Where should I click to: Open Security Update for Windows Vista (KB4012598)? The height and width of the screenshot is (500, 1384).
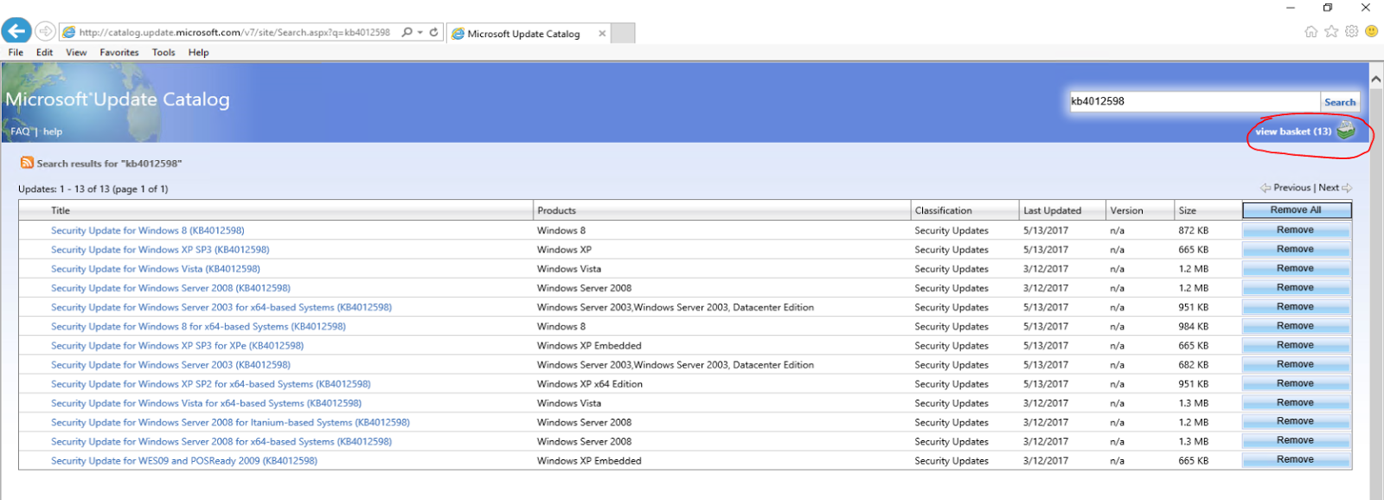coord(155,269)
